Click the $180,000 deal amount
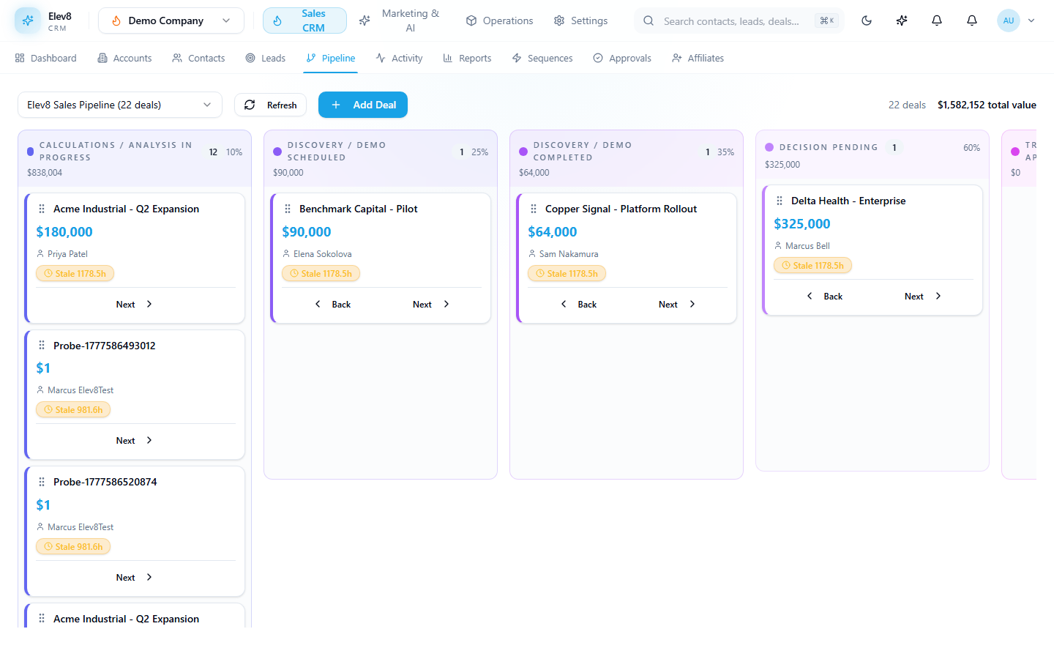The height and width of the screenshot is (659, 1054). point(64,232)
